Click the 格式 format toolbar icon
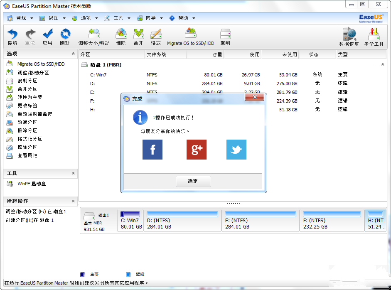 (156, 37)
